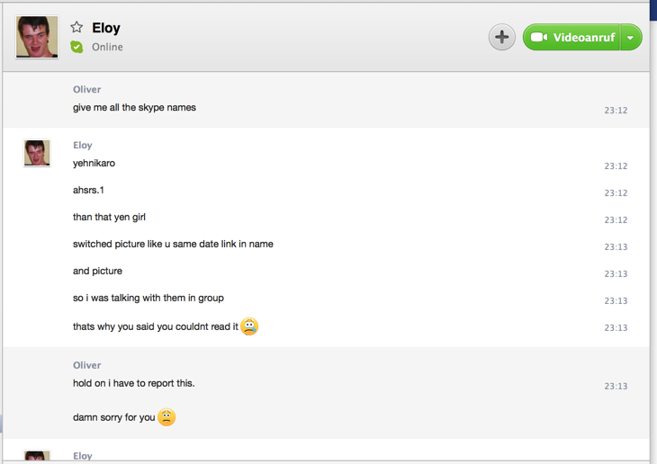Click the worried emoticon after 'sorry for you'
The height and width of the screenshot is (464, 657).
[166, 417]
